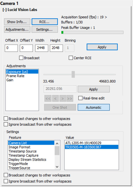Viewport: 133px width, 187px height.
Task: Select TriggerSource in Feature list
Action: pyautogui.click(x=31, y=168)
